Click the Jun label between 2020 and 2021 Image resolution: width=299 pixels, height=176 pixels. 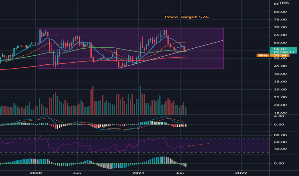click(77, 173)
